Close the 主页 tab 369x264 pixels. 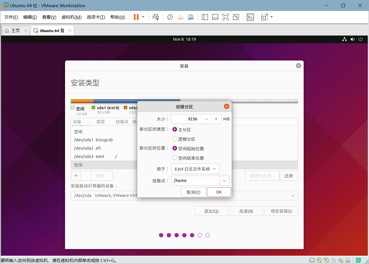coord(25,30)
